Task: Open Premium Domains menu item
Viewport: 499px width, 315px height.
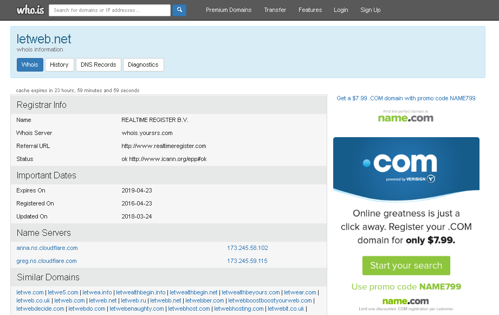Action: coord(229,10)
